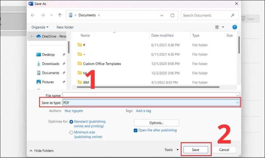Select the IBM folder
This screenshot has height=158, width=265.
[x=83, y=82]
